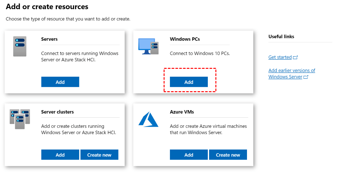Click the Windows PCs monitor icon
The image size is (337, 172).
148,46
